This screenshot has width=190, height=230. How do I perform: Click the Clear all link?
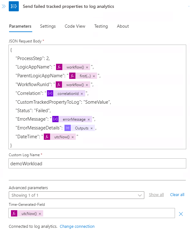[x=177, y=195]
